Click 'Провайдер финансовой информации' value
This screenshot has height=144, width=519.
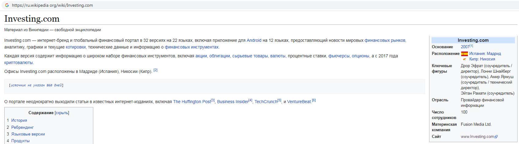482,103
